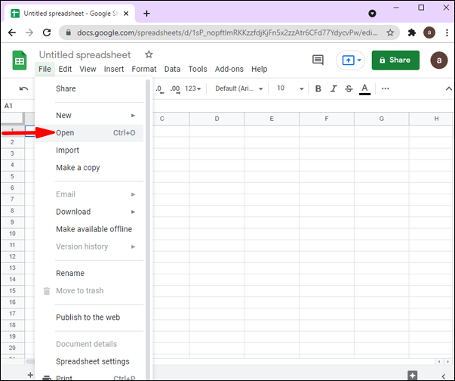Choose Publish to the web

pyautogui.click(x=90, y=317)
